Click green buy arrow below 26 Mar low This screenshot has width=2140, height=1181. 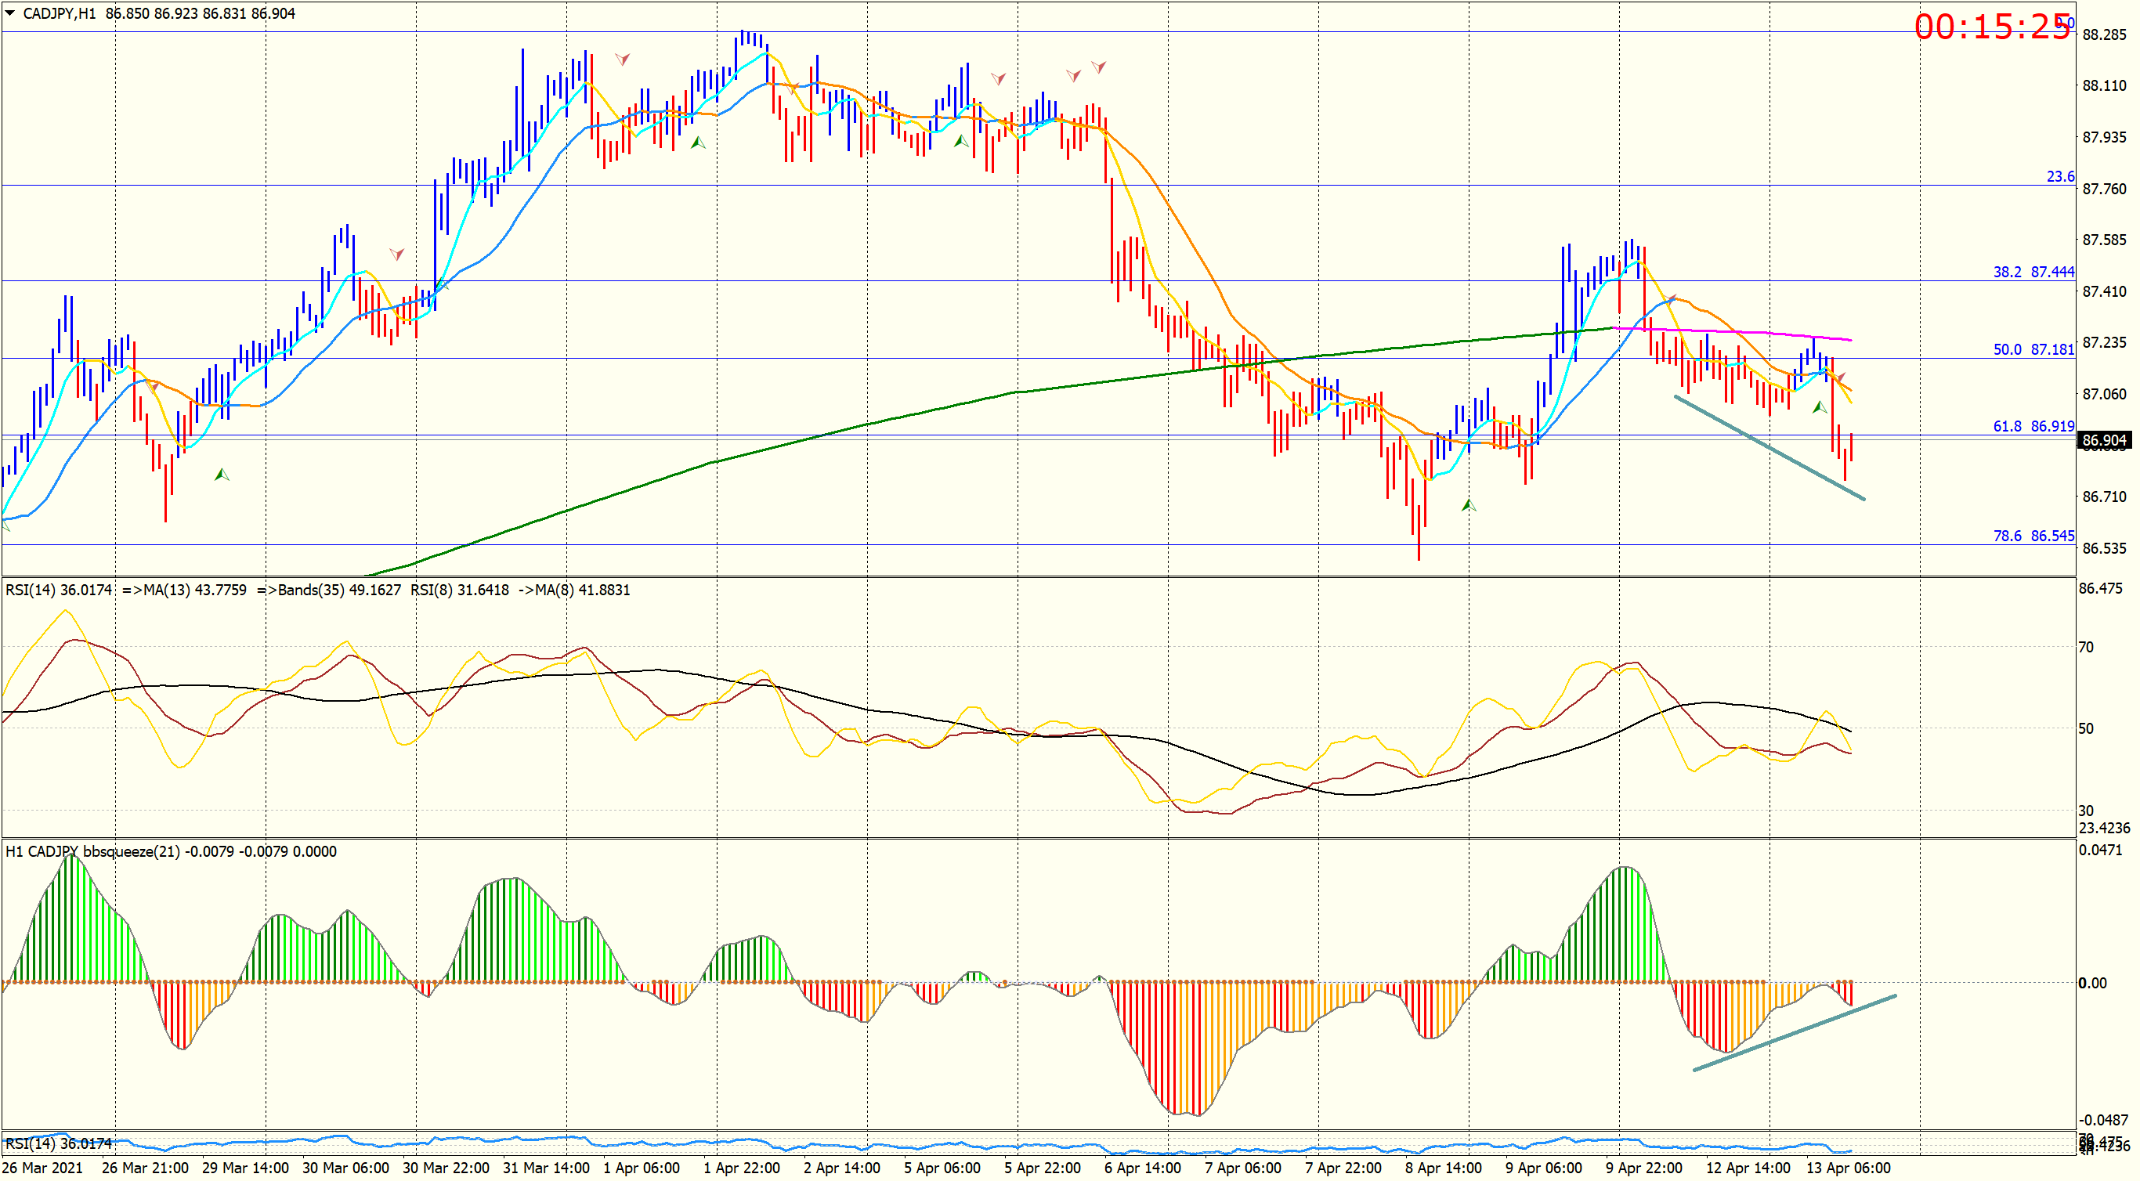(222, 475)
